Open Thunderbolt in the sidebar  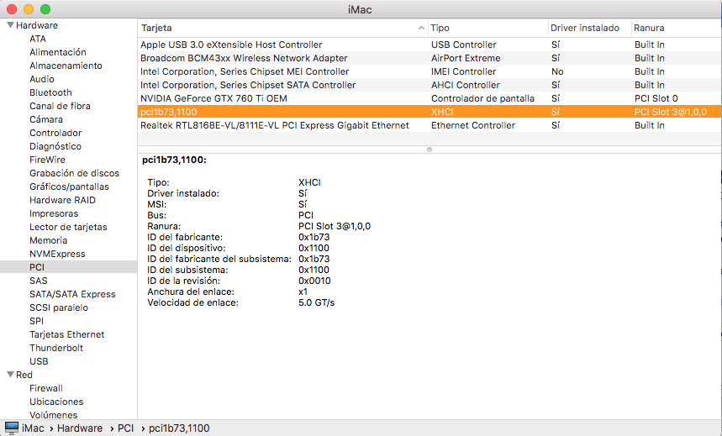click(x=56, y=348)
